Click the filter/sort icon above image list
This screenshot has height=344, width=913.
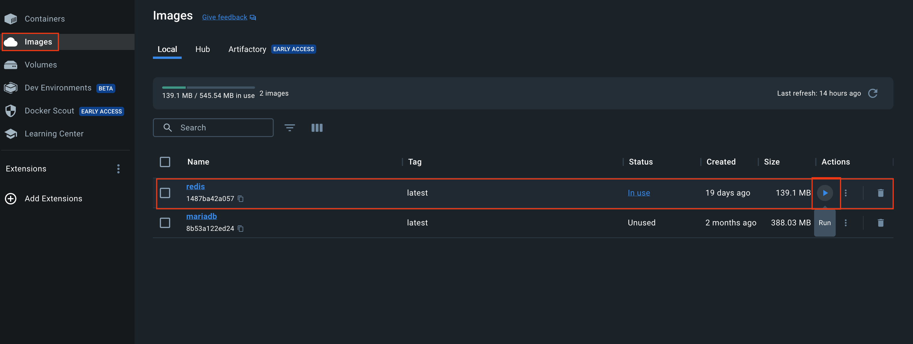(290, 127)
